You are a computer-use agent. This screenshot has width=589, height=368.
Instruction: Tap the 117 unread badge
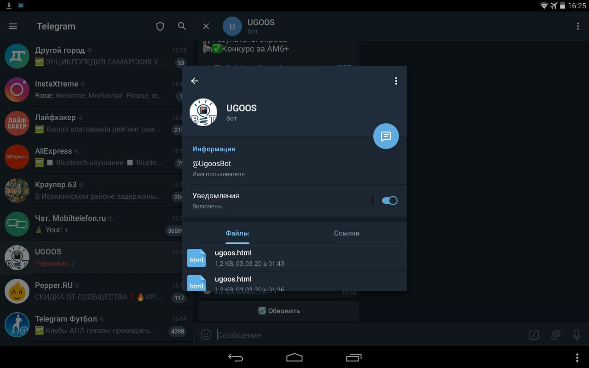click(x=179, y=298)
